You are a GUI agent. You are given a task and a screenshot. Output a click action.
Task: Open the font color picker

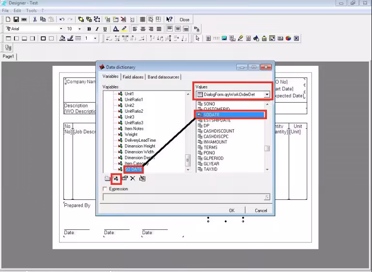[x=116, y=29]
